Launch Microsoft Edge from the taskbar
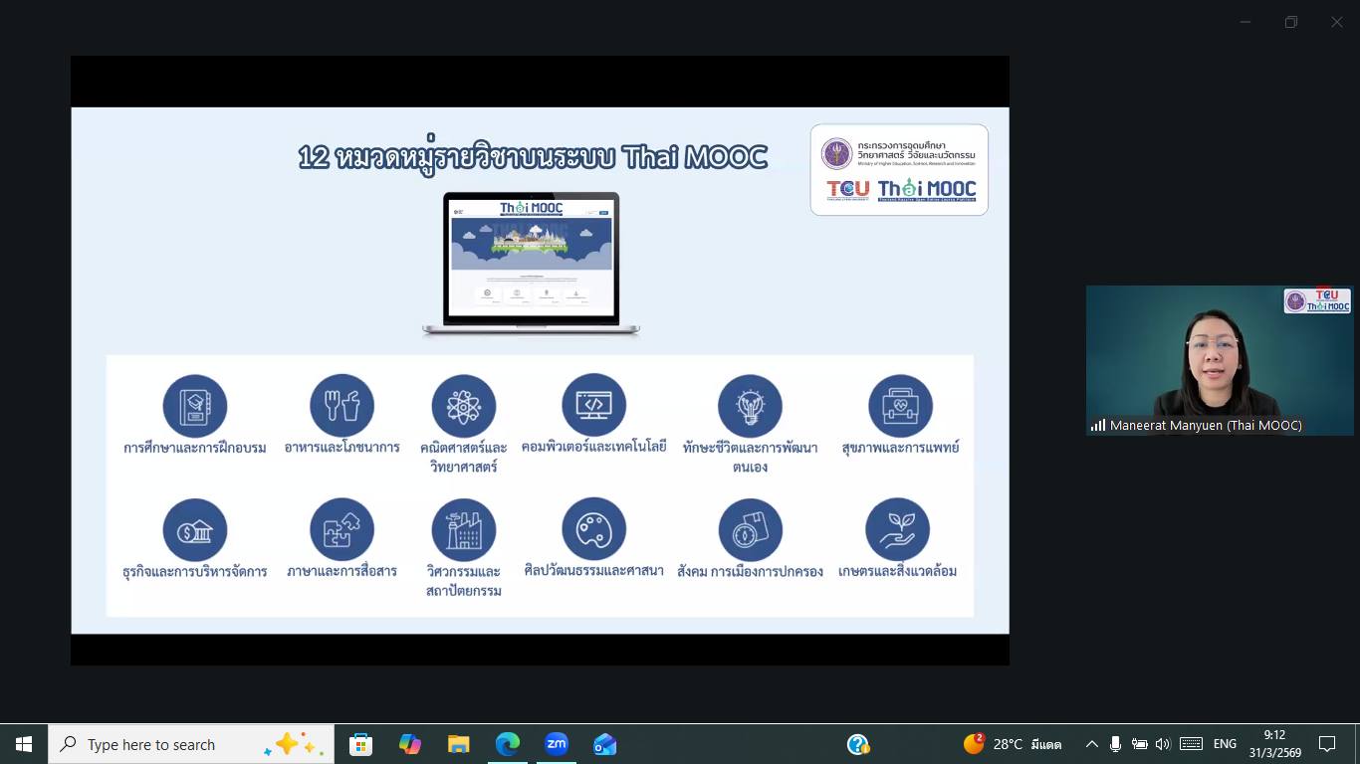Screen dimensions: 1360x764 [508, 744]
